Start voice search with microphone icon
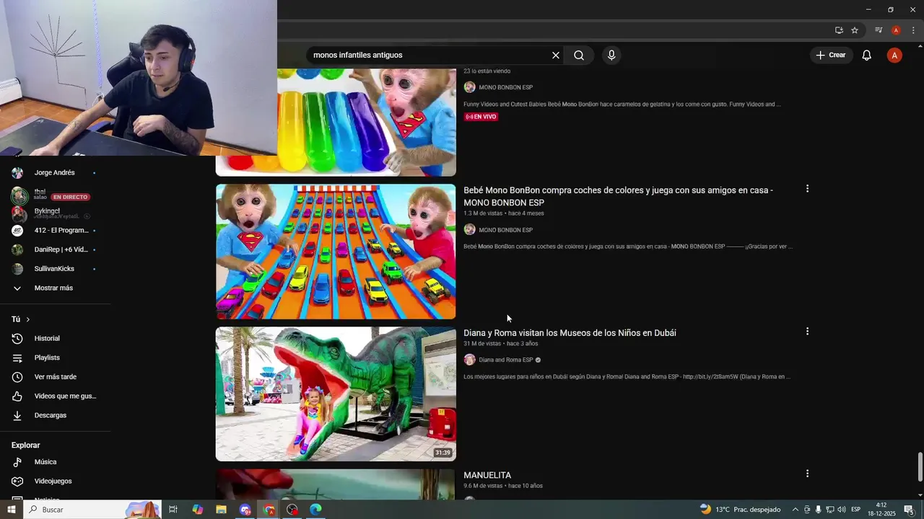924x519 pixels. coord(611,56)
